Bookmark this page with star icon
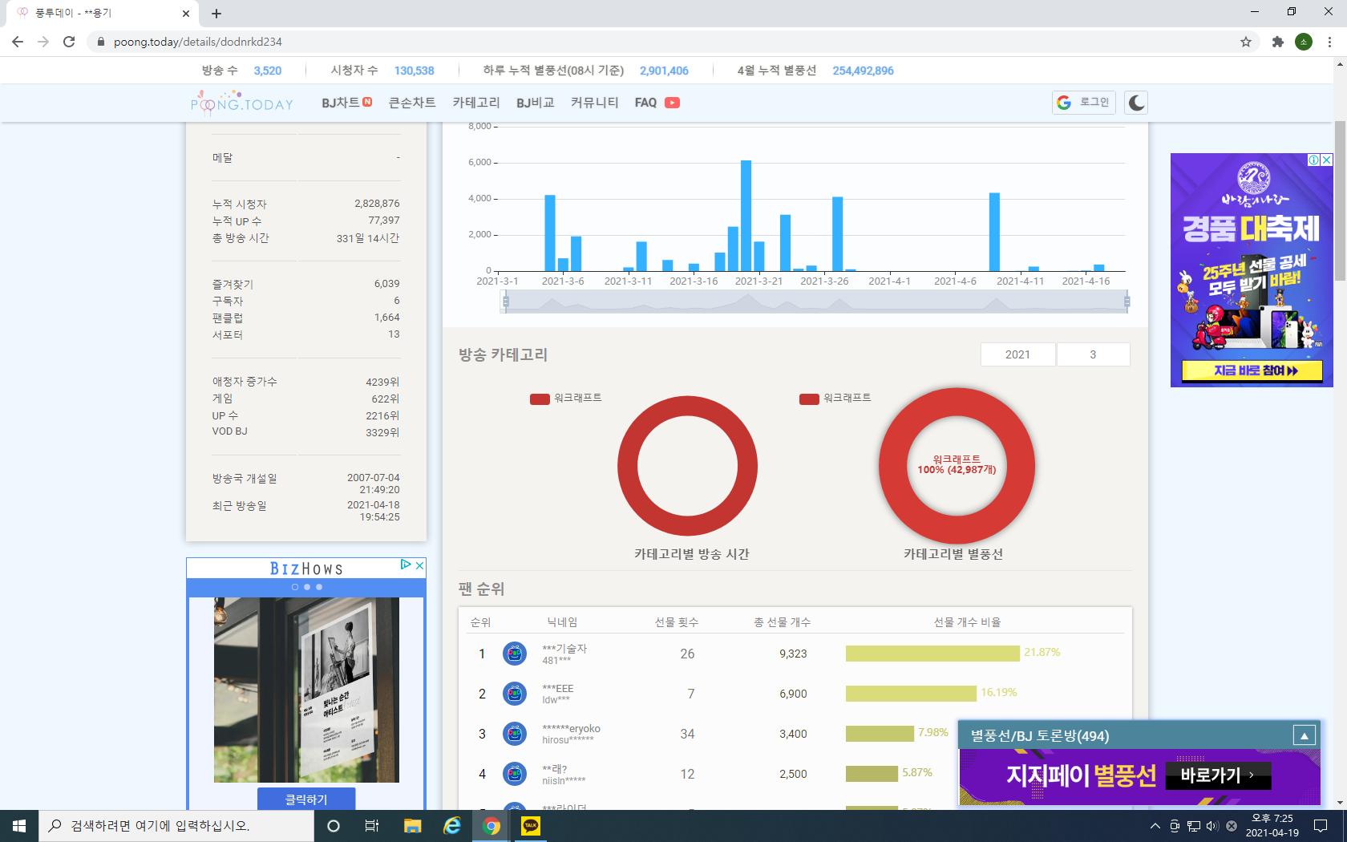 pyautogui.click(x=1246, y=42)
